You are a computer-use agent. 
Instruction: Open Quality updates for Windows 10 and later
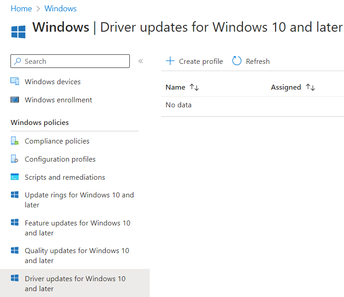pos(77,255)
